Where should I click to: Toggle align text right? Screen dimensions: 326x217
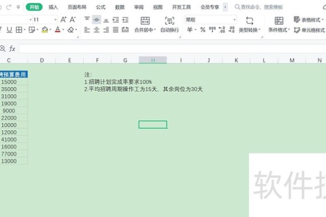tap(106, 30)
